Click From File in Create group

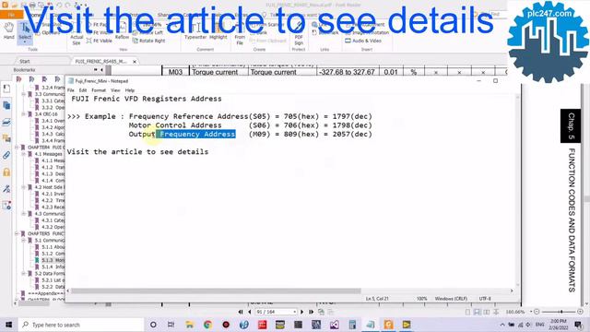pyautogui.click(x=240, y=35)
